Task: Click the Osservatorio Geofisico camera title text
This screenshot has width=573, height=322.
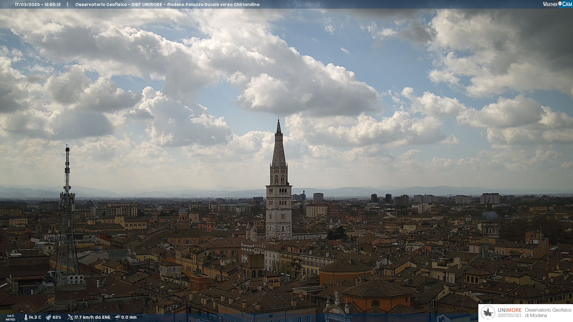Action: click(167, 4)
